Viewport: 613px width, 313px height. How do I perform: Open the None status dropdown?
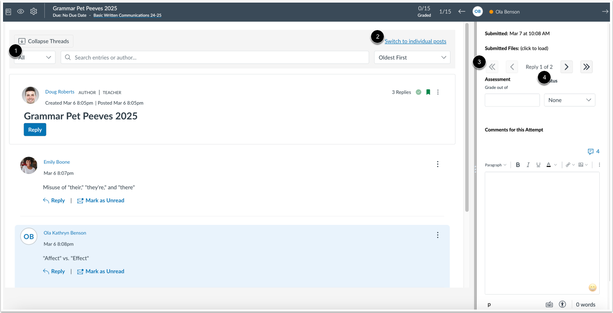coord(570,100)
